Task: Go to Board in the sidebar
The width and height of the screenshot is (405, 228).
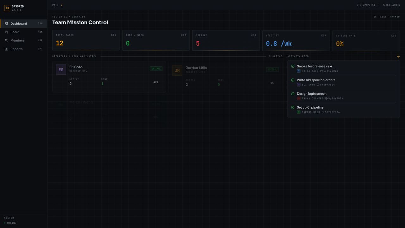Action: click(24, 32)
